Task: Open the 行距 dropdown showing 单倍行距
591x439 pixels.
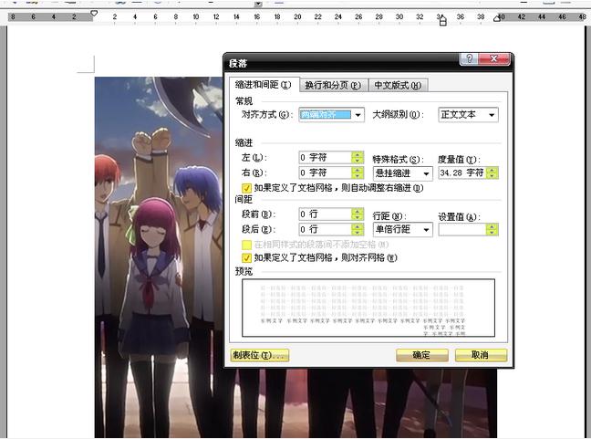Action: coord(425,229)
